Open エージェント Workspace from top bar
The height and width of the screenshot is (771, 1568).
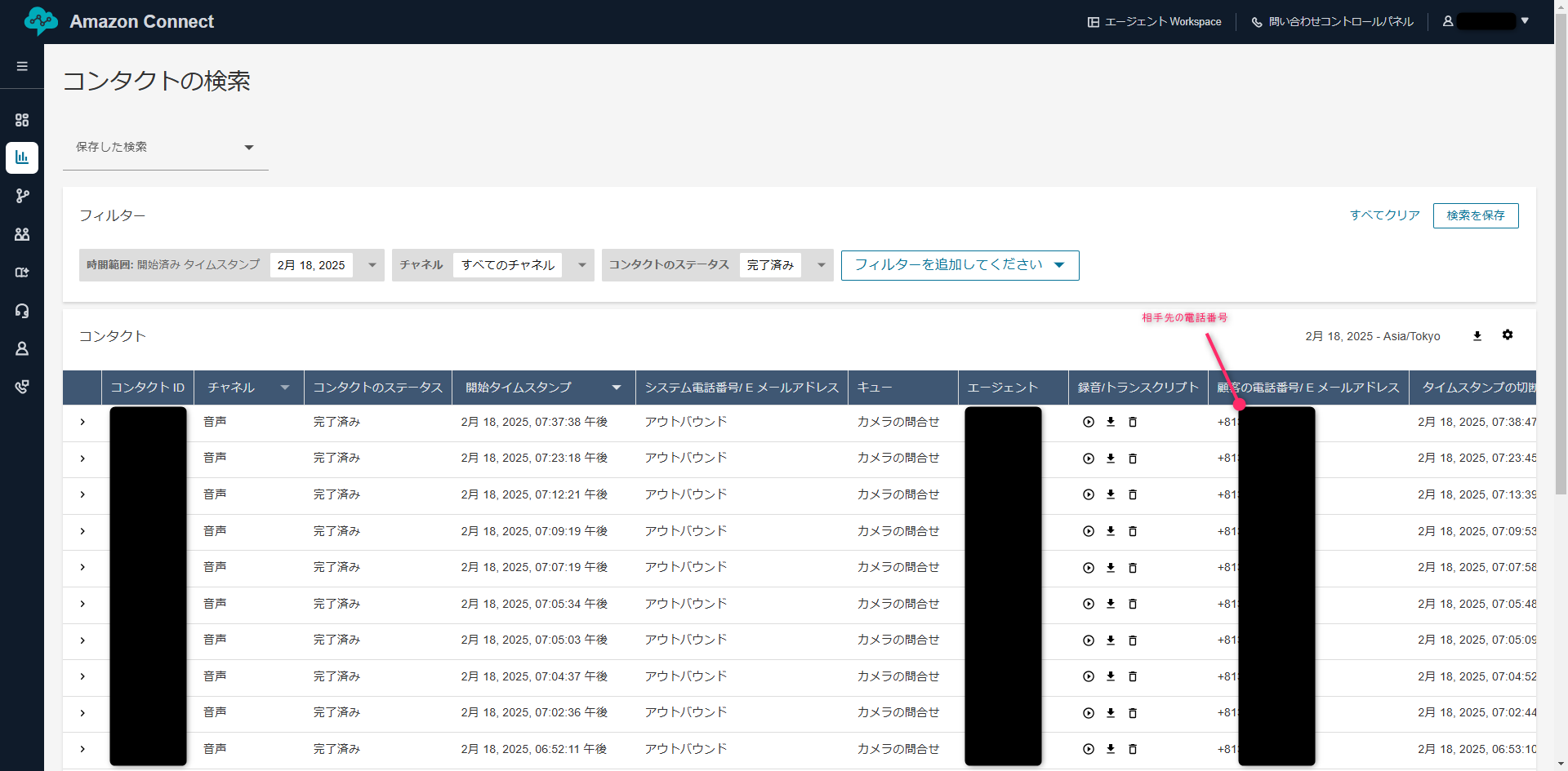(1154, 22)
